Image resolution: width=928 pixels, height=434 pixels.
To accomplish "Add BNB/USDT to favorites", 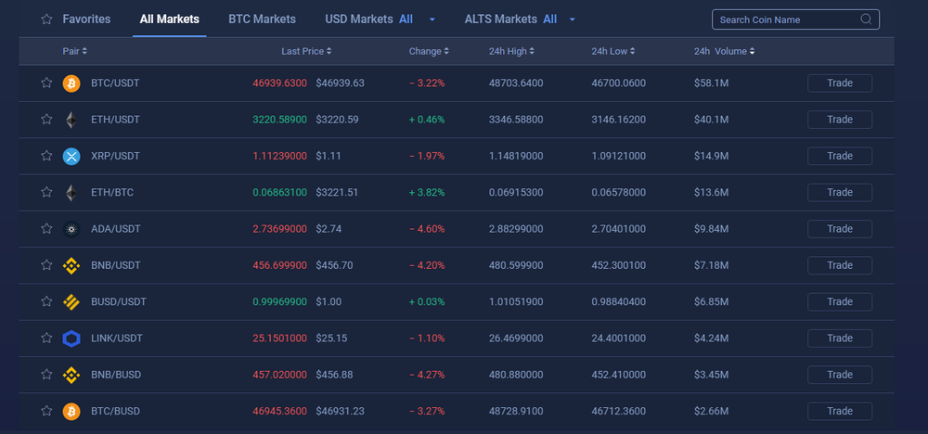I will coord(46,265).
